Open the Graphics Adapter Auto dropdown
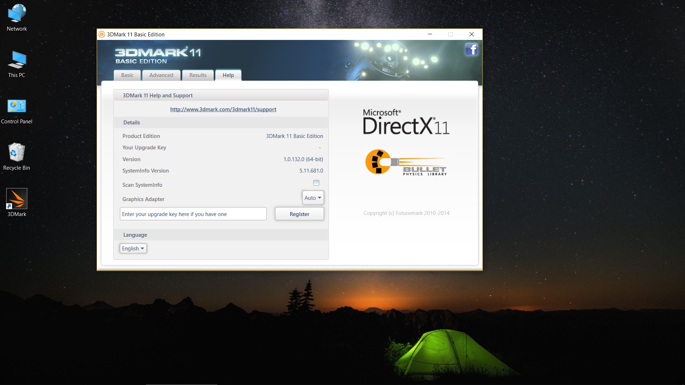 313,198
